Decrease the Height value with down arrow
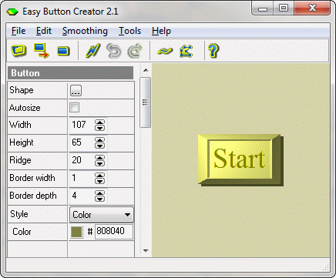The width and height of the screenshot is (336, 278). click(x=99, y=146)
